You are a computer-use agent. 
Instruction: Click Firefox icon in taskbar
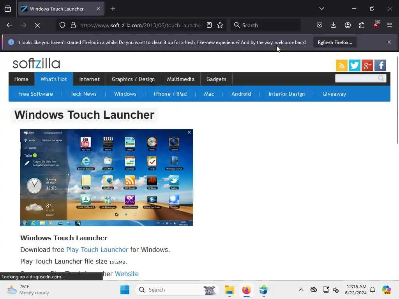(246, 290)
